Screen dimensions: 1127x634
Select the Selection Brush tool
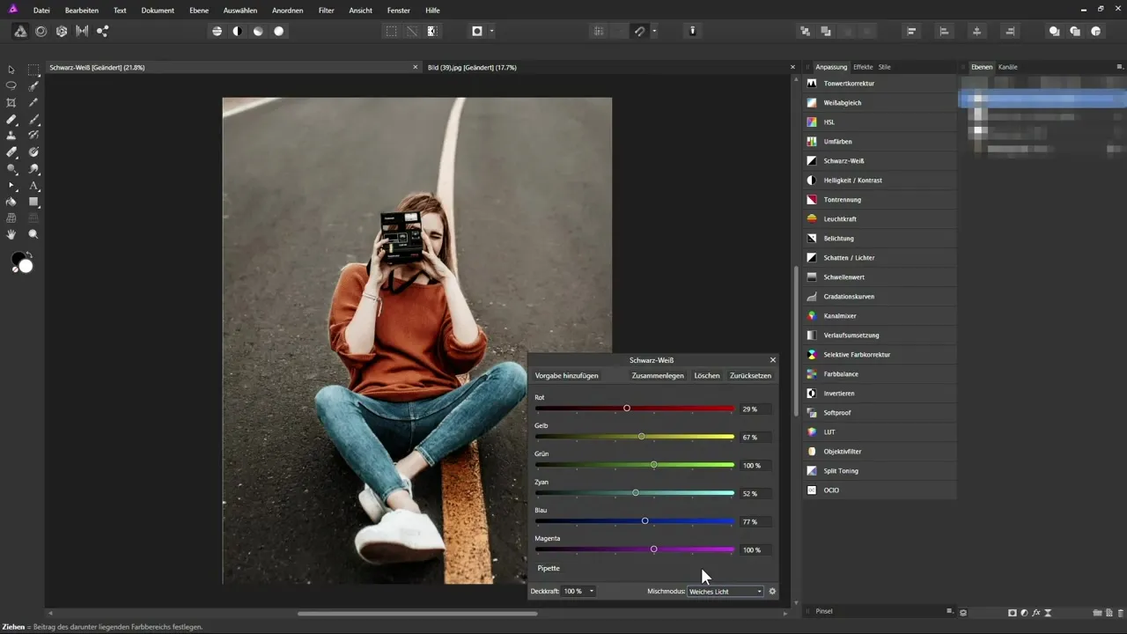[33, 86]
